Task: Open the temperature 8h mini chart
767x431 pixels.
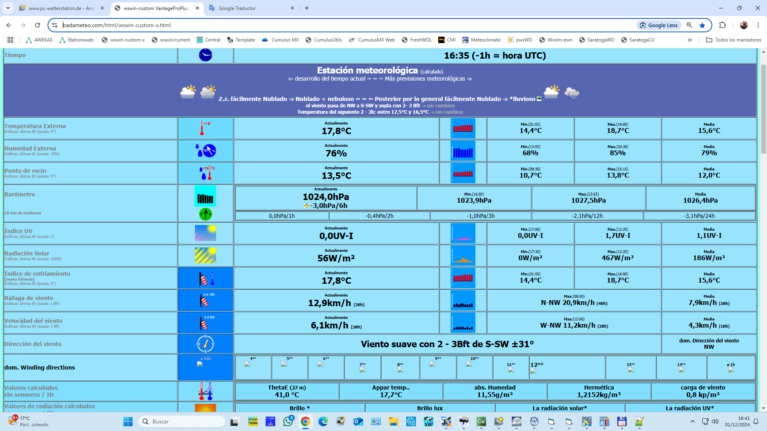Action: [x=463, y=129]
